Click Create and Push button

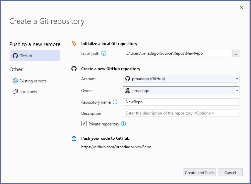pyautogui.click(x=199, y=172)
